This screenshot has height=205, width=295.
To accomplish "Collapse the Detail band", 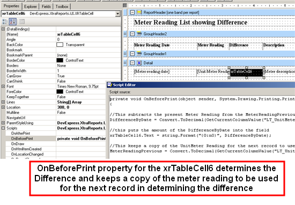I will pyautogui.click(x=132, y=63).
